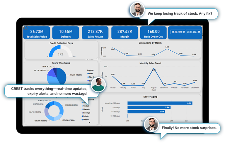Select the Total Sales Value card
This screenshot has width=225, height=144.
click(x=37, y=33)
